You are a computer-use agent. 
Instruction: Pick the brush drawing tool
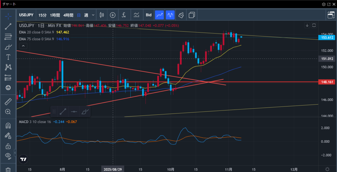(x=8, y=47)
